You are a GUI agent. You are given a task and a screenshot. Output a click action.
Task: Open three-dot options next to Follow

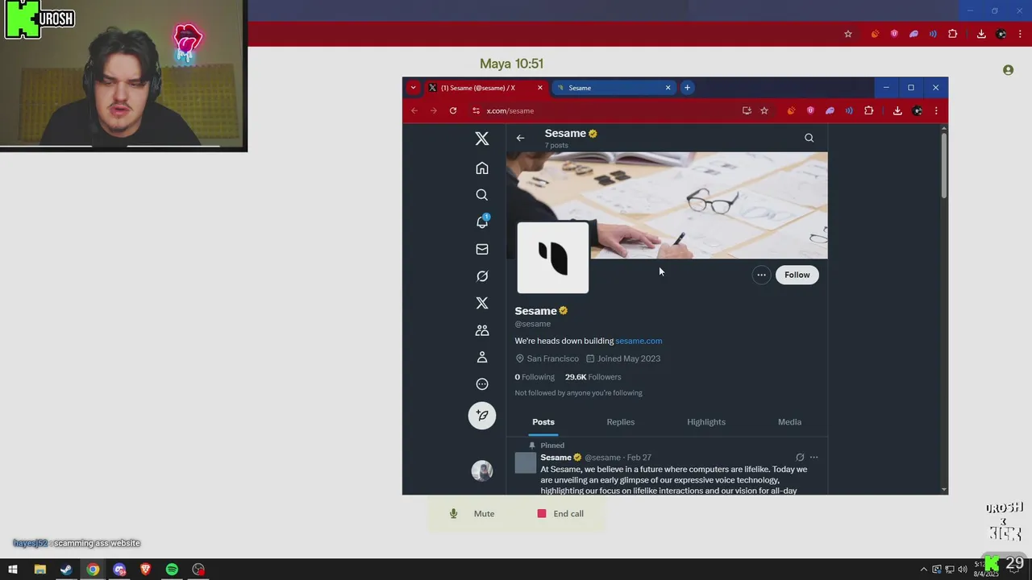pos(761,275)
